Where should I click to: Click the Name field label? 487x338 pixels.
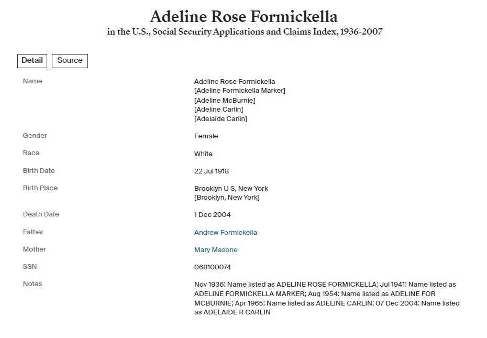32,81
